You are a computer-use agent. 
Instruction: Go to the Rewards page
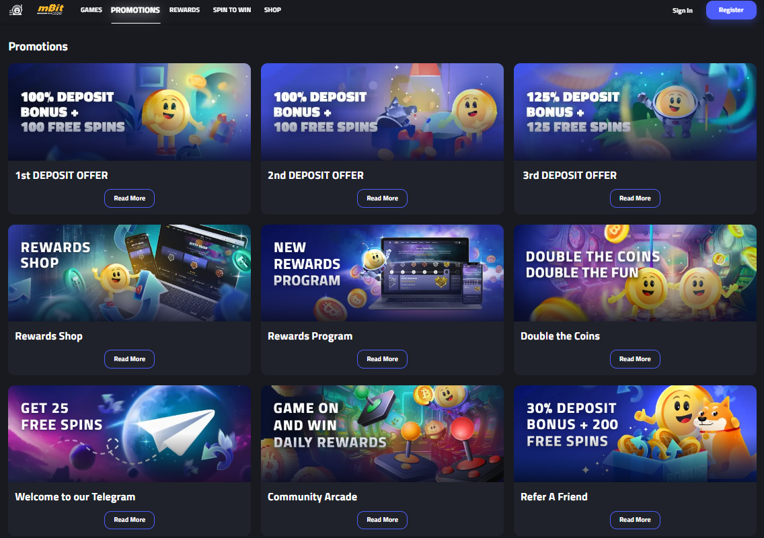pyautogui.click(x=185, y=9)
